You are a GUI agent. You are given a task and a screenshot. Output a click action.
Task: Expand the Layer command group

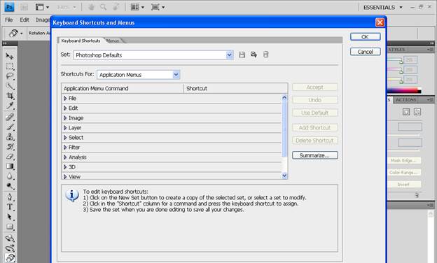[65, 128]
